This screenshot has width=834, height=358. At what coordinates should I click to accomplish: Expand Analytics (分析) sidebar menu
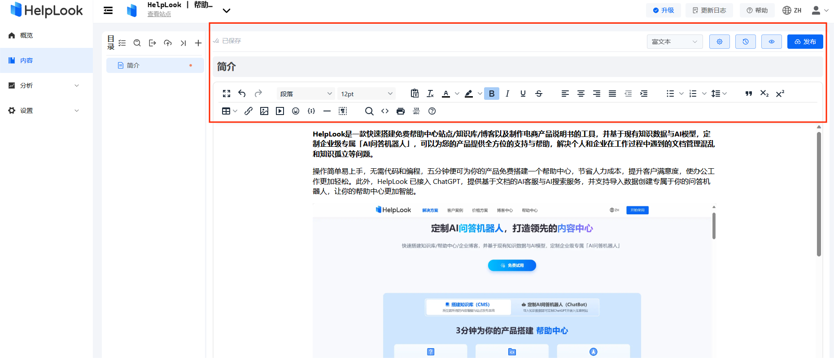(46, 85)
